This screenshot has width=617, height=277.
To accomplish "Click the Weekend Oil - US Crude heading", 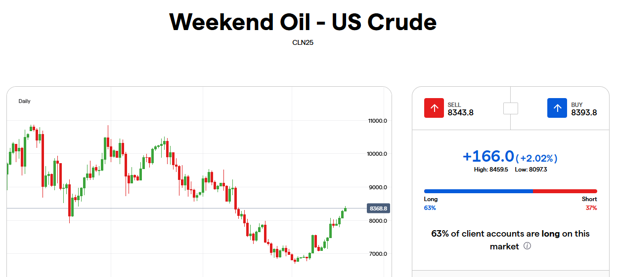I will pyautogui.click(x=303, y=22).
